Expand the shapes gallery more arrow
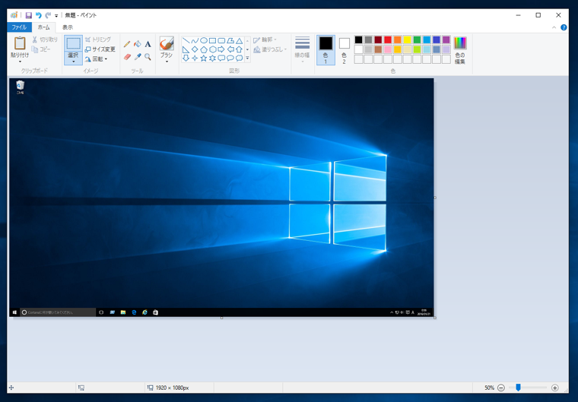 point(247,58)
